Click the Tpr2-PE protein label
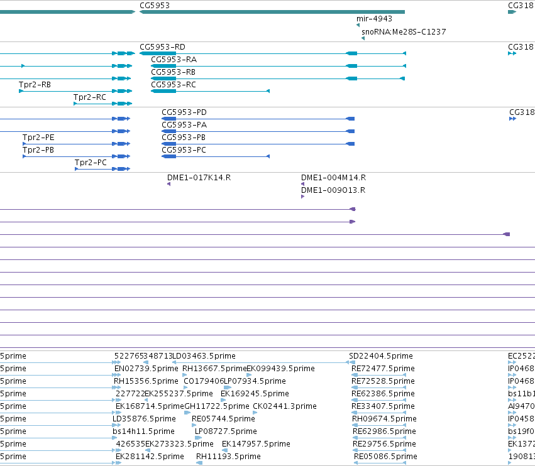 [x=38, y=138]
